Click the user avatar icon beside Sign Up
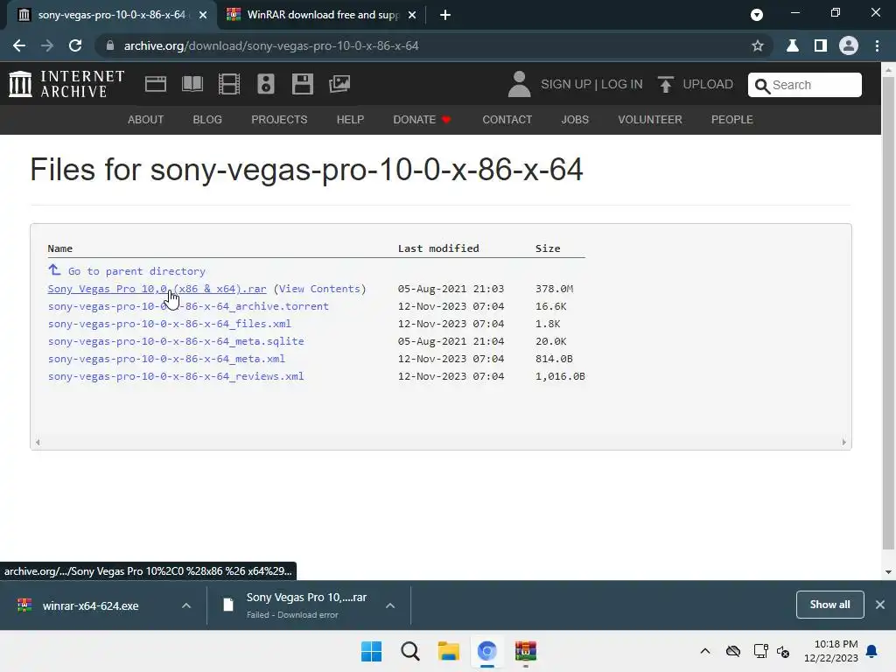The height and width of the screenshot is (672, 896). tap(519, 84)
